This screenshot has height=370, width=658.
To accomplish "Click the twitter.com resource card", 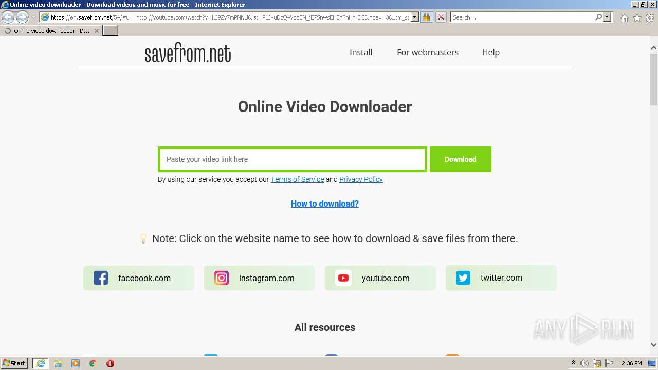I will [x=501, y=278].
